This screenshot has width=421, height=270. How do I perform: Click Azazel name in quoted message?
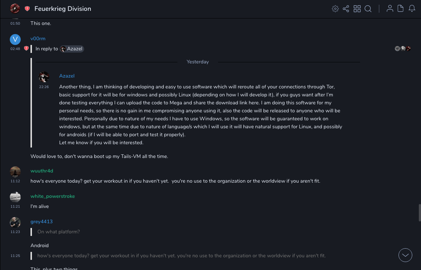click(67, 76)
